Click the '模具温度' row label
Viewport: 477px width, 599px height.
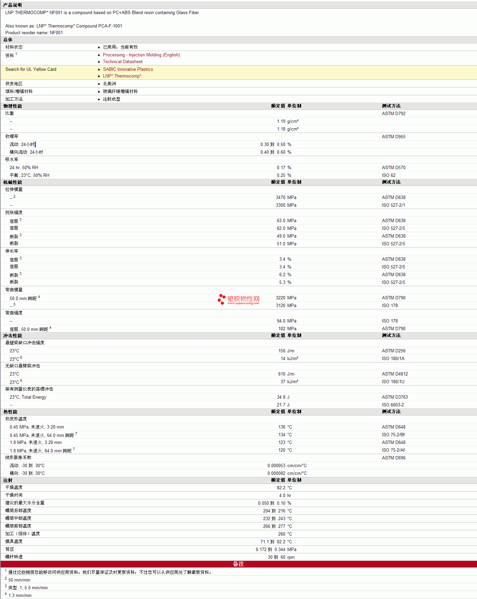tap(14, 542)
